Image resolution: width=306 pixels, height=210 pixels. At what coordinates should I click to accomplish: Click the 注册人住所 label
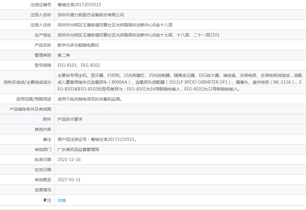pos(41,25)
